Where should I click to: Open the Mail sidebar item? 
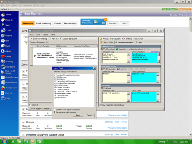click(x=5, y=41)
